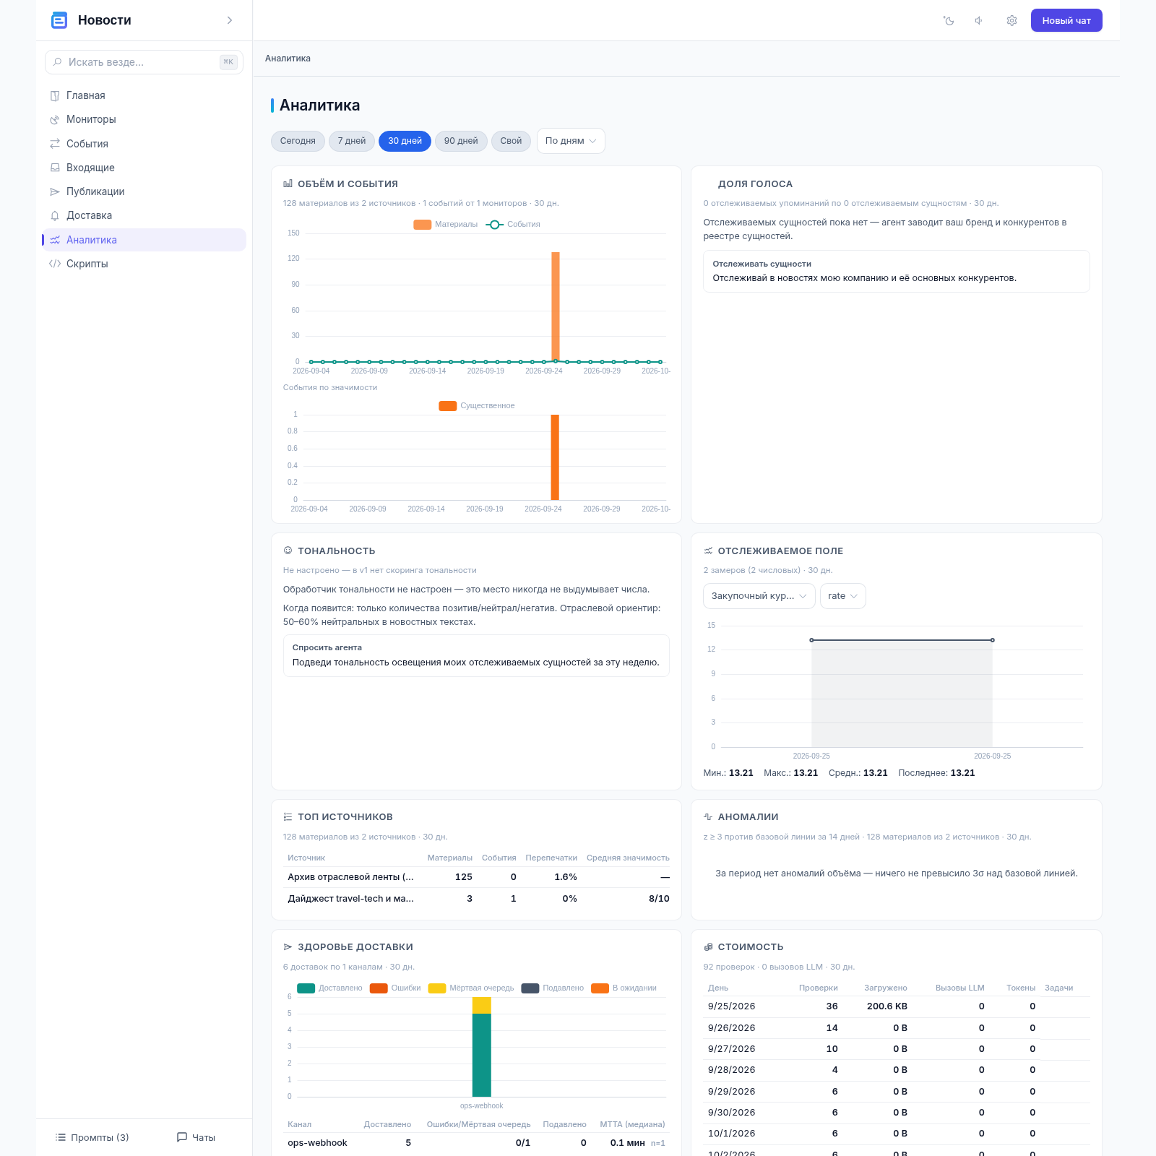1156x1156 pixels.
Task: Toggle the Доставлено legend swatch
Action: pos(306,988)
